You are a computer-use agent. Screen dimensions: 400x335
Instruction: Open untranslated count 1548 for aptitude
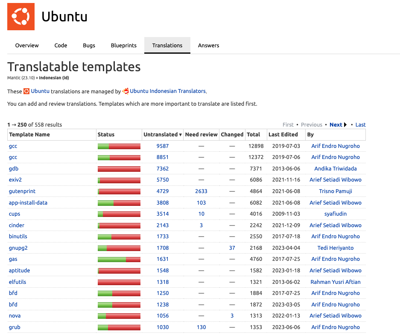(x=163, y=271)
